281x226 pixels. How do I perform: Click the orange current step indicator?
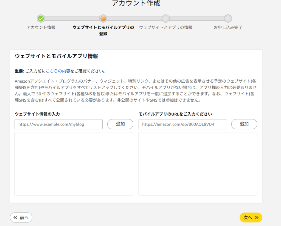(x=103, y=18)
